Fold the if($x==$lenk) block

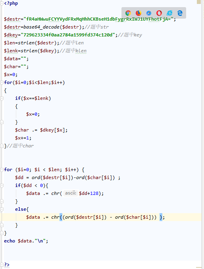coord(2,99)
